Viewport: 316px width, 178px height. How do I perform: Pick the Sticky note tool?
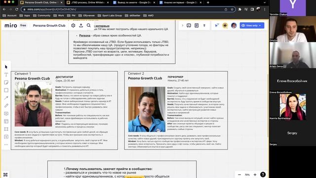coord(6,83)
